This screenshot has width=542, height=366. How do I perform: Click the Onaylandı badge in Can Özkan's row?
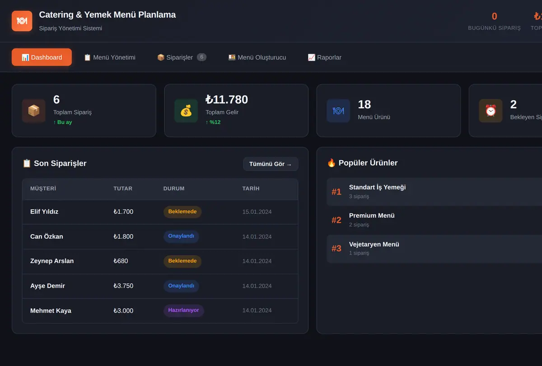[181, 236]
